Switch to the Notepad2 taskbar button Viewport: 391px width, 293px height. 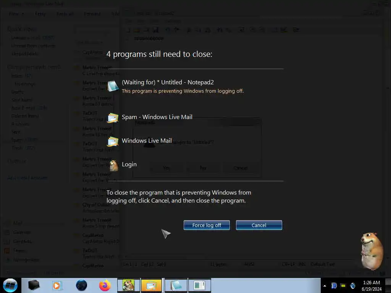(176, 285)
